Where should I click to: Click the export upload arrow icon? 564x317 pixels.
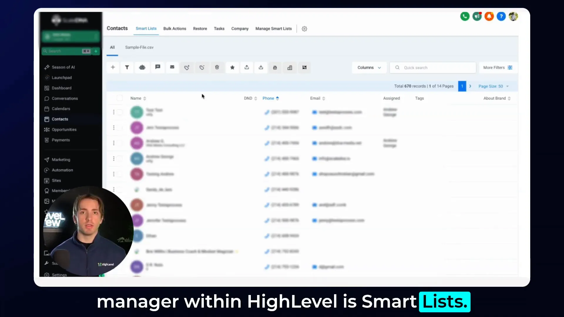(247, 68)
